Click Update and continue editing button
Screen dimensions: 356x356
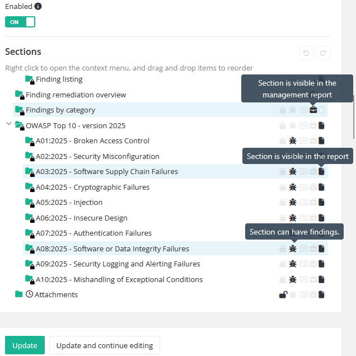(105, 345)
